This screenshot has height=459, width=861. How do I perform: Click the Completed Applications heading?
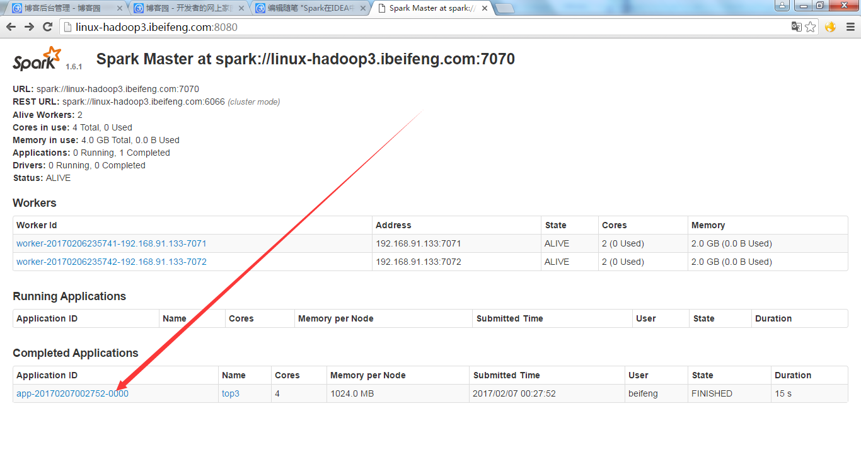[75, 353]
